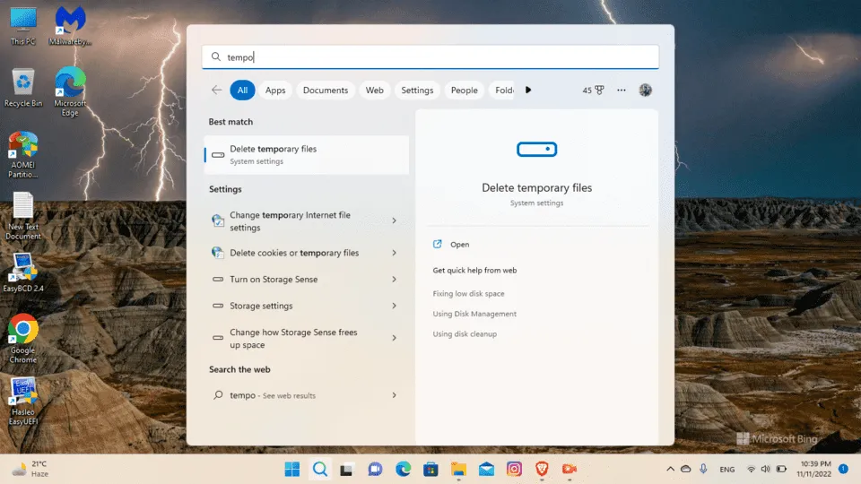Open Using disk cleanup help link
The height and width of the screenshot is (484, 861).
pyautogui.click(x=465, y=333)
